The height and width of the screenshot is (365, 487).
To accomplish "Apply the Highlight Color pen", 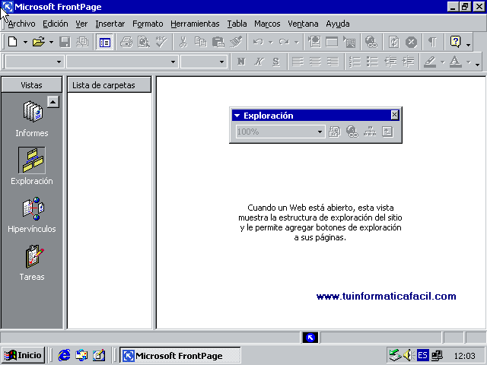I will coord(430,62).
